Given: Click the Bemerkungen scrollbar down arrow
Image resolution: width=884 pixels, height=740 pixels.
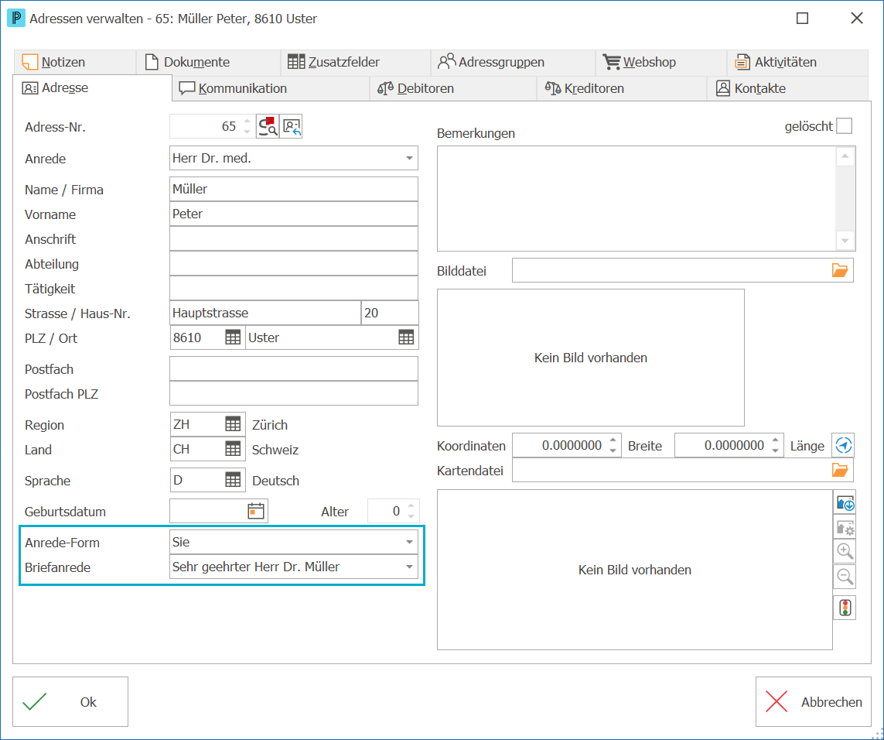Looking at the screenshot, I should coord(845,241).
